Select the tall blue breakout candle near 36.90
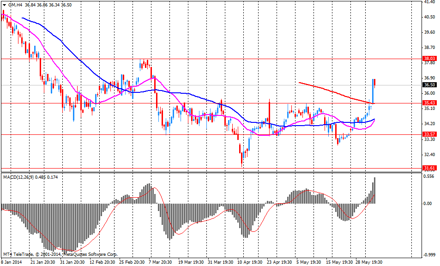Image resolution: width=440 pixels, height=266 pixels. (373, 91)
